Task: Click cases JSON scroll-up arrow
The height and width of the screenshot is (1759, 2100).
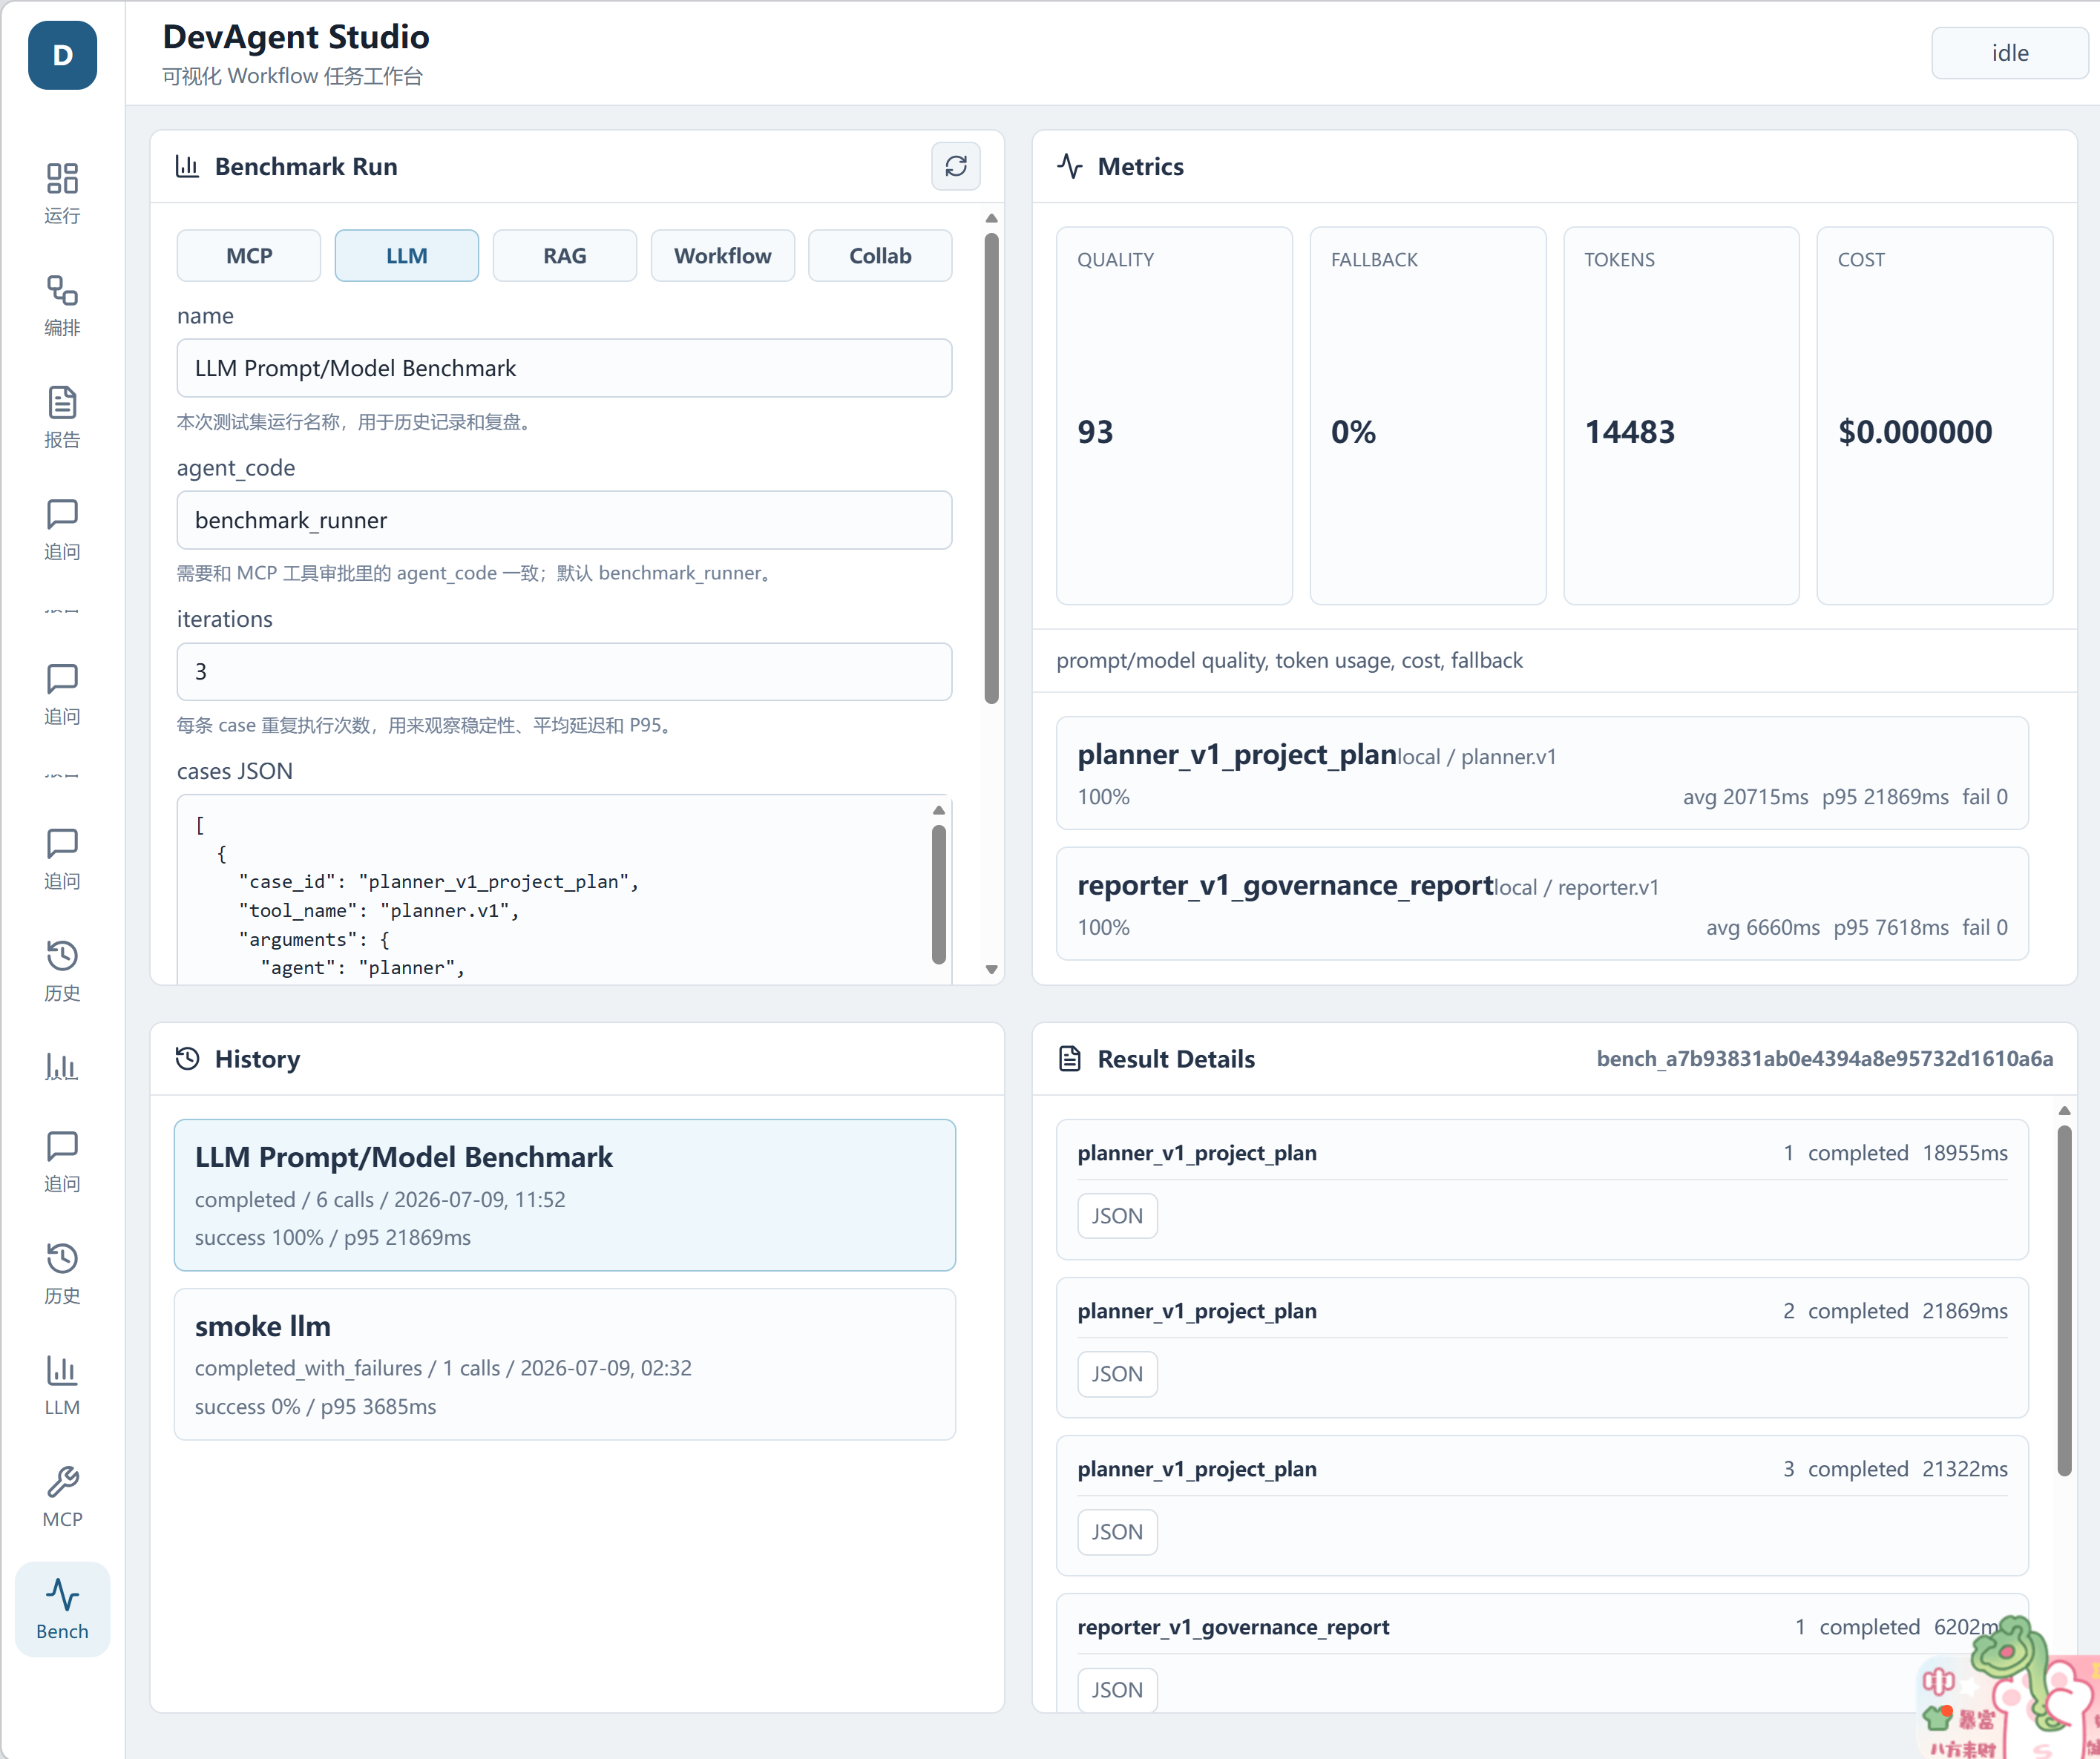Action: point(938,810)
